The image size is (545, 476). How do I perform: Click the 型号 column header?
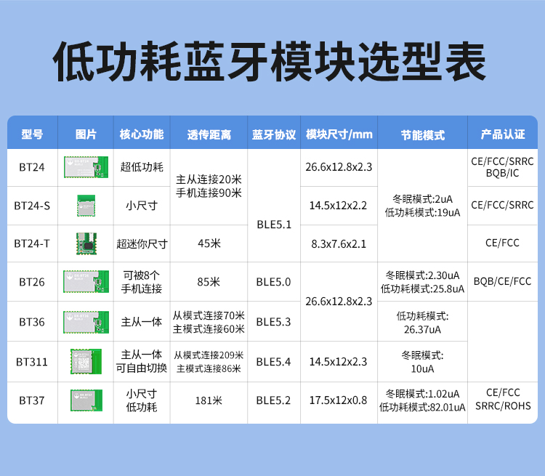coord(32,134)
